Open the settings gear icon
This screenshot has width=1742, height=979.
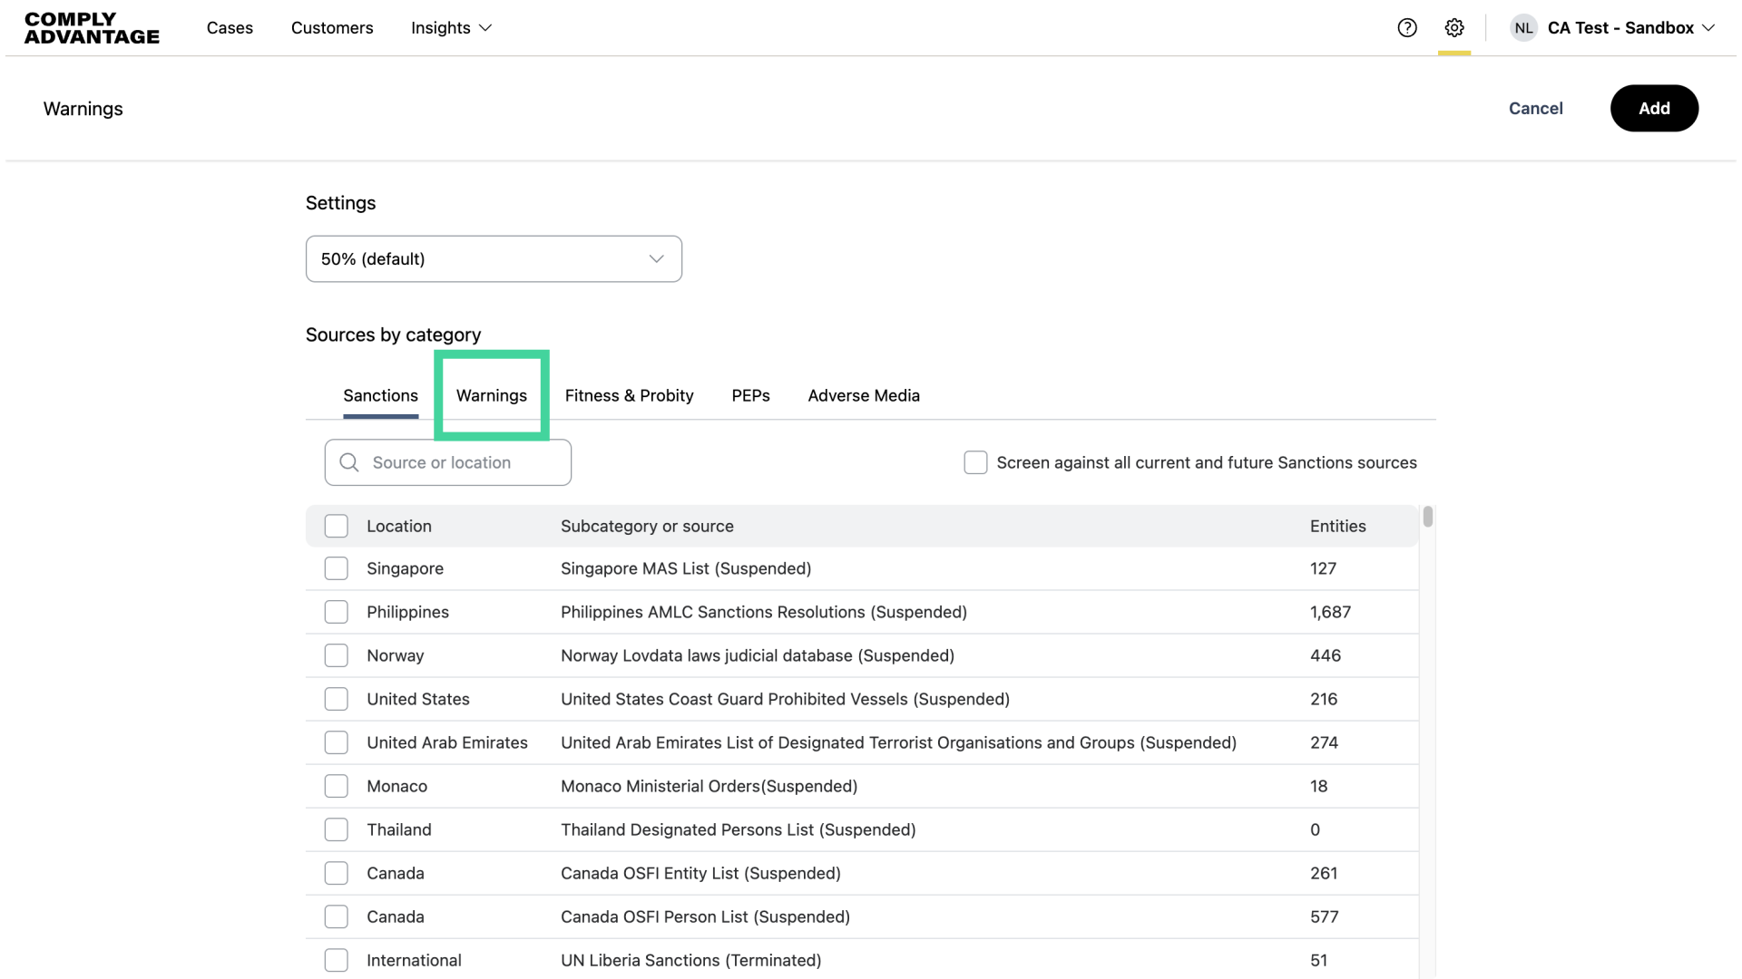(1453, 28)
